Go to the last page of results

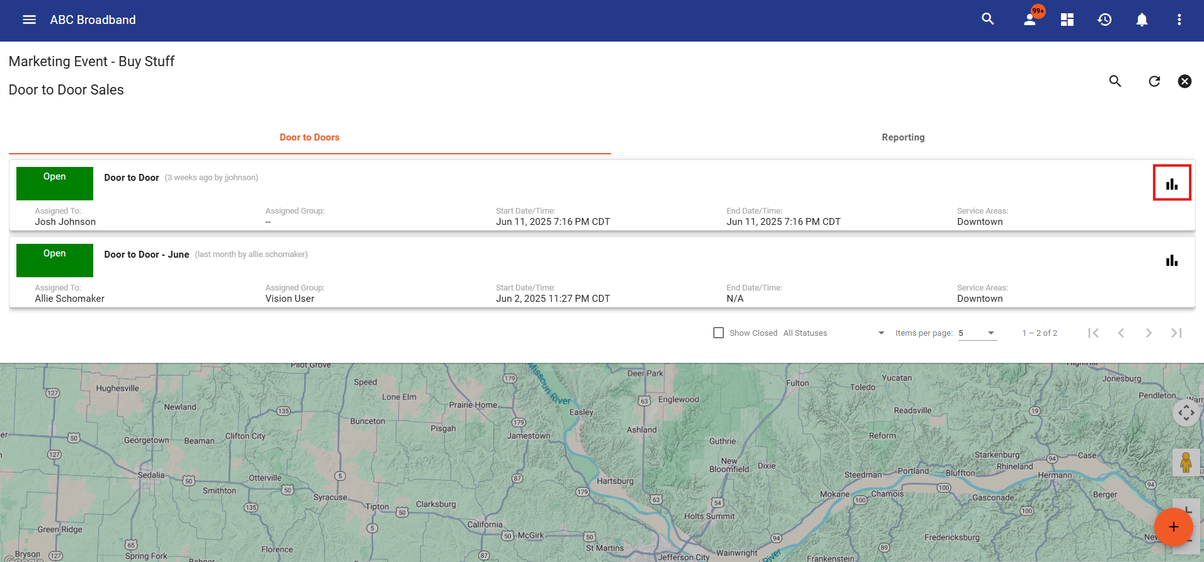(x=1176, y=333)
